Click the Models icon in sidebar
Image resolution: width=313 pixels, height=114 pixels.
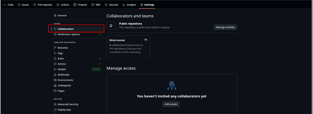click(x=55, y=69)
